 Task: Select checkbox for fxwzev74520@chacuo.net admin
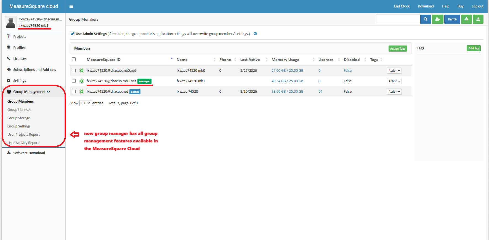pyautogui.click(x=74, y=92)
